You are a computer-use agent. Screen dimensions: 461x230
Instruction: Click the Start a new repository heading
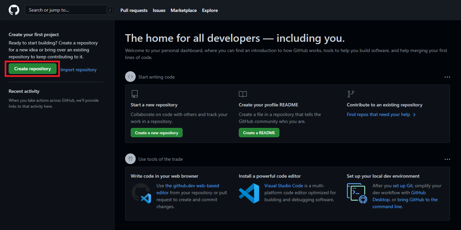coord(154,105)
